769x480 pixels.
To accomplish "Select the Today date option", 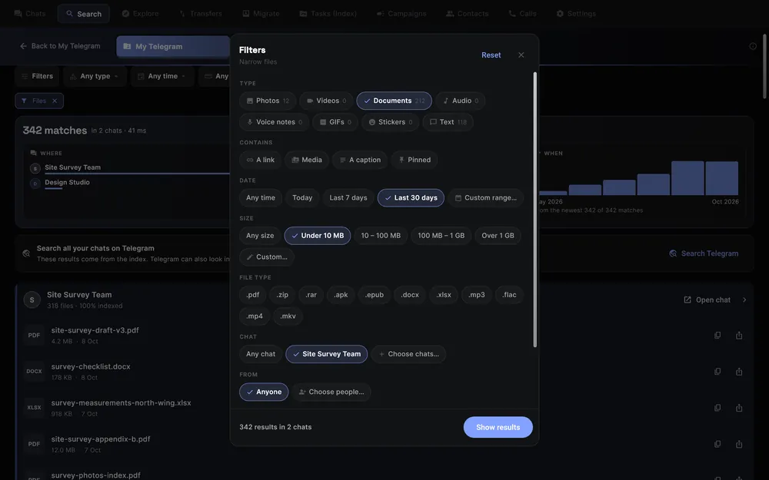I will coord(302,198).
